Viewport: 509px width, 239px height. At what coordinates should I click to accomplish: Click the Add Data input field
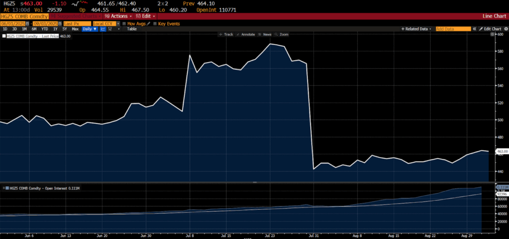pos(452,29)
